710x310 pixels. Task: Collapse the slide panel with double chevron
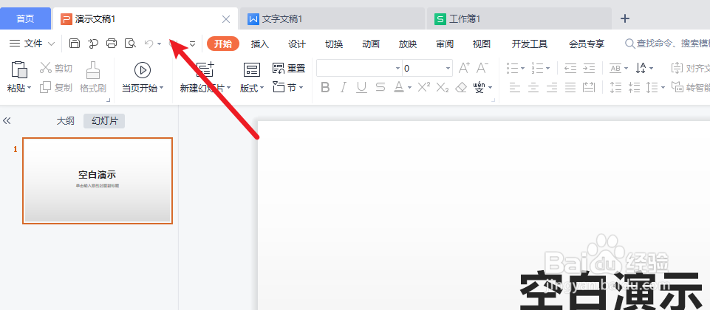tap(7, 121)
